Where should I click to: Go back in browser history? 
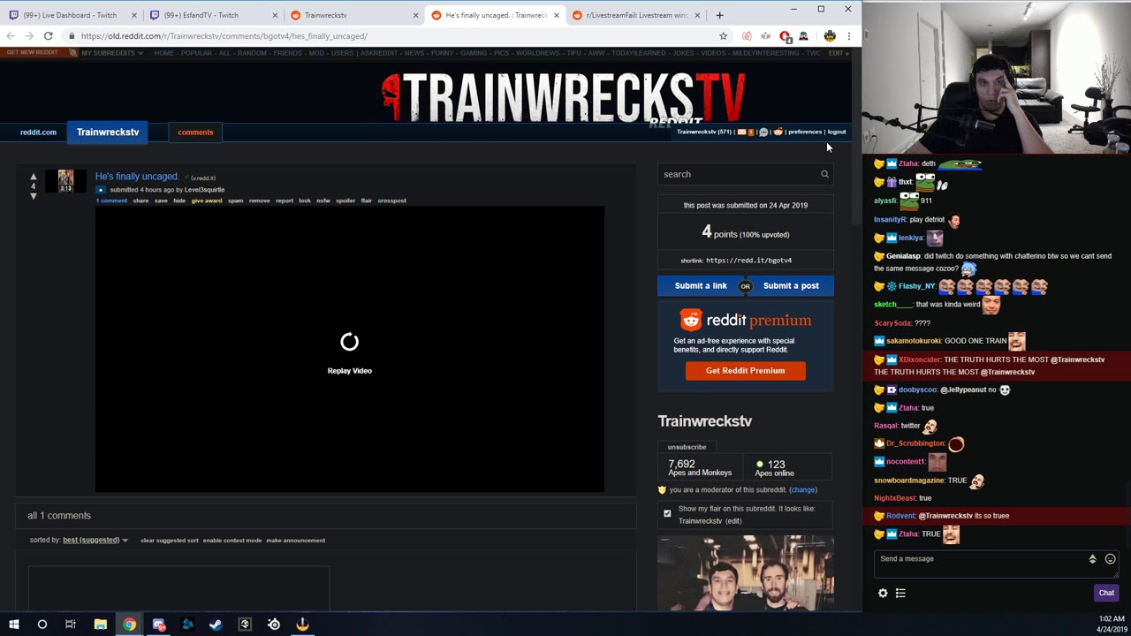pyautogui.click(x=10, y=36)
